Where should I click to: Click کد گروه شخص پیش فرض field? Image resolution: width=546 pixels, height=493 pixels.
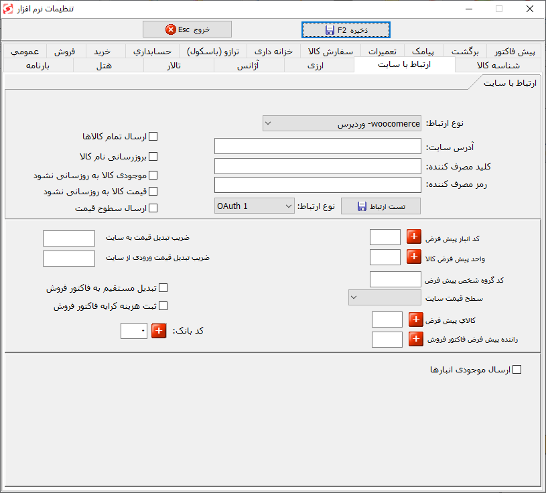coord(395,279)
